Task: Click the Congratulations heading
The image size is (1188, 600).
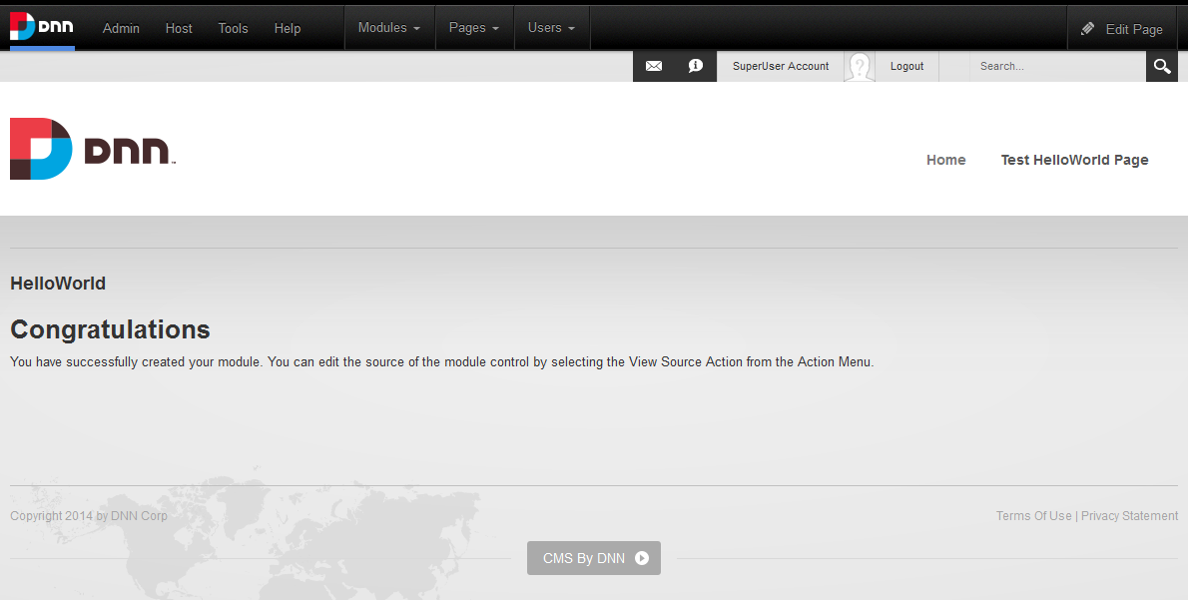Action: [x=110, y=329]
